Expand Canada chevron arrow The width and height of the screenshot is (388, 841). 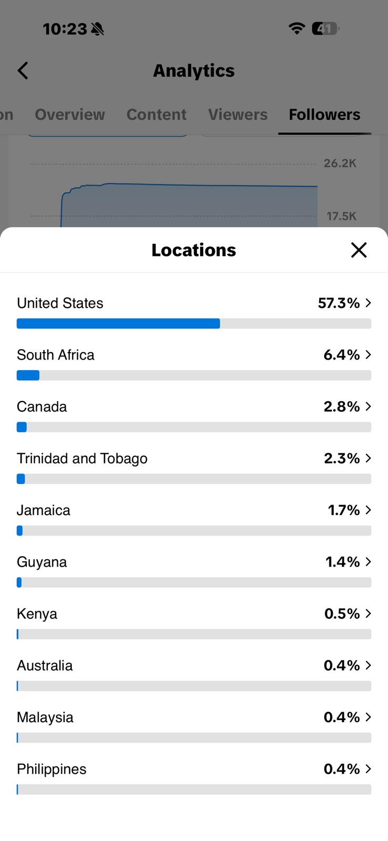point(368,406)
